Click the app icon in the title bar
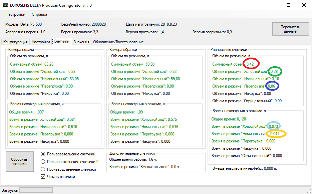This screenshot has width=312, height=194. [6, 5]
